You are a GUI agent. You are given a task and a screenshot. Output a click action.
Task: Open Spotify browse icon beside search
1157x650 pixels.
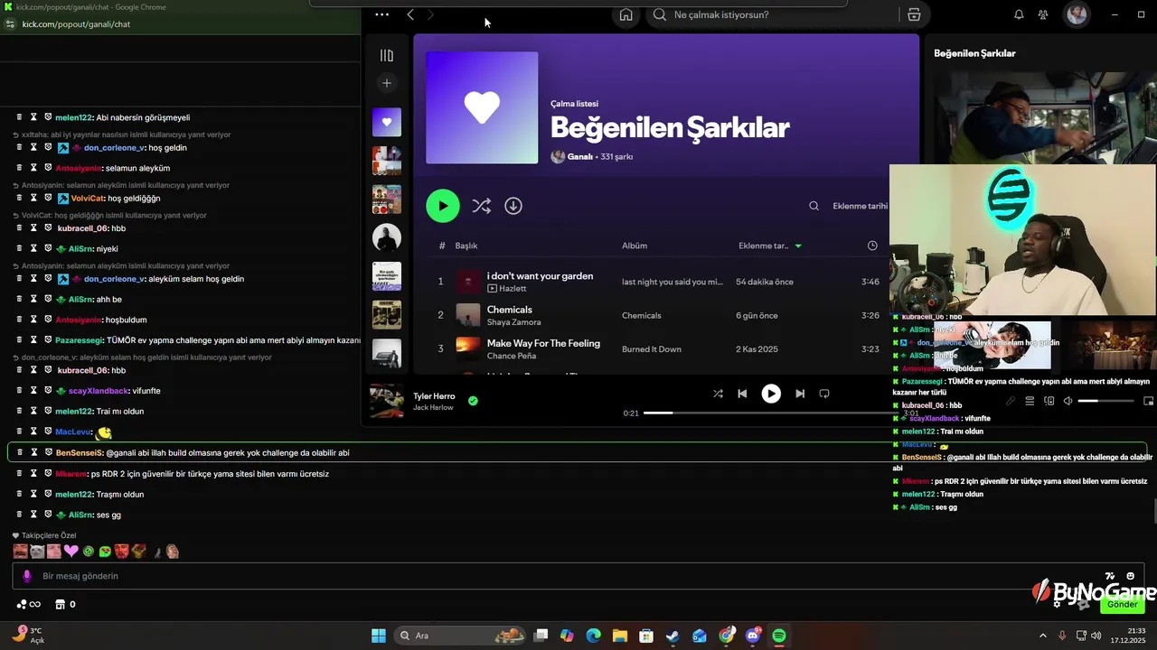914,14
